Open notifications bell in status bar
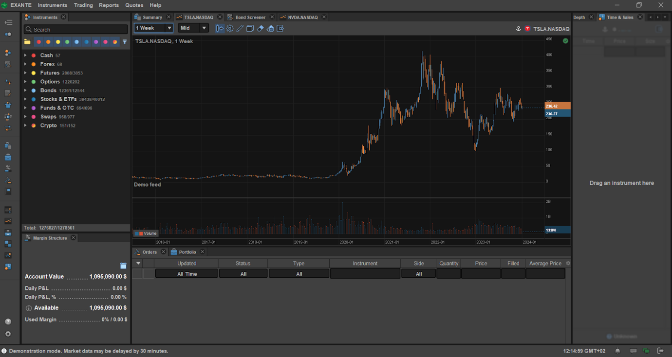Image resolution: width=672 pixels, height=357 pixels. click(x=618, y=351)
